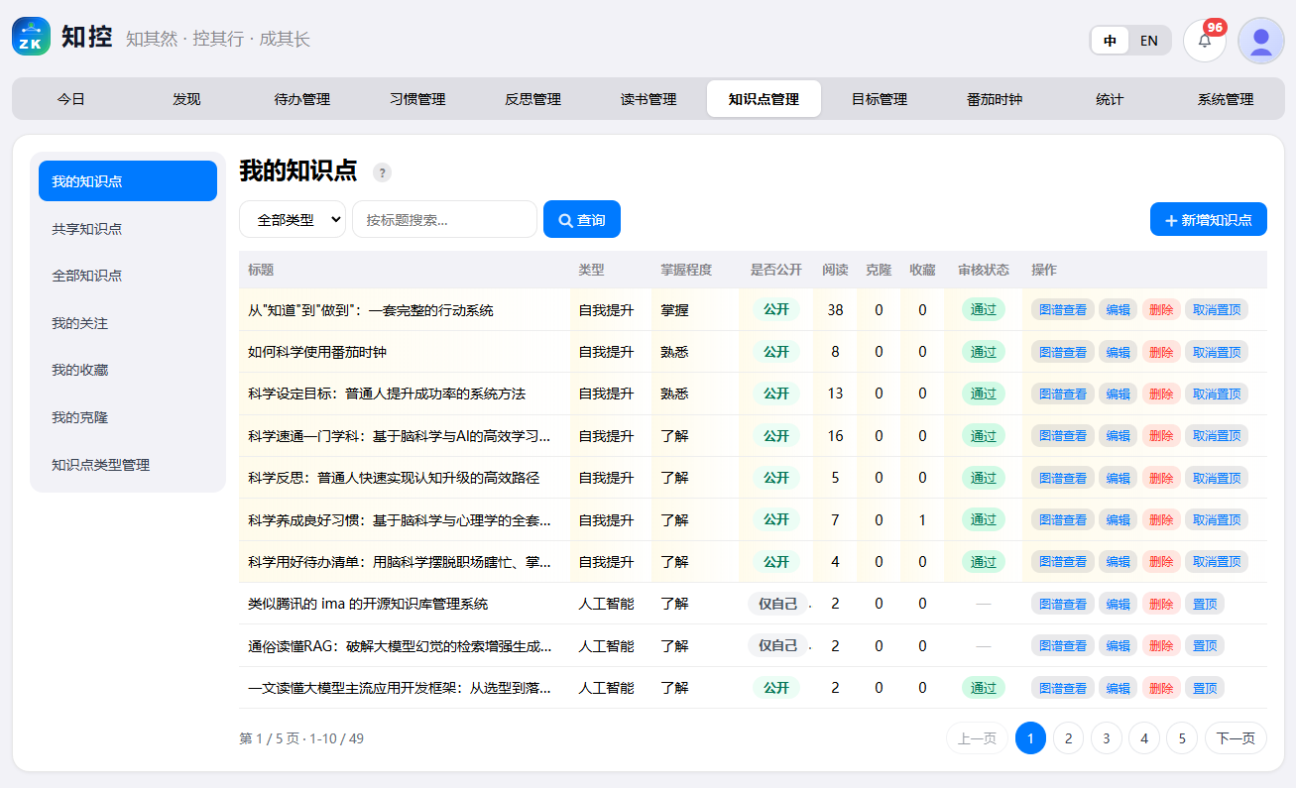
Task: Open the 统计 tab
Action: pyautogui.click(x=1110, y=99)
